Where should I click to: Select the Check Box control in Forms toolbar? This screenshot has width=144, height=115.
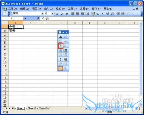click(60, 46)
